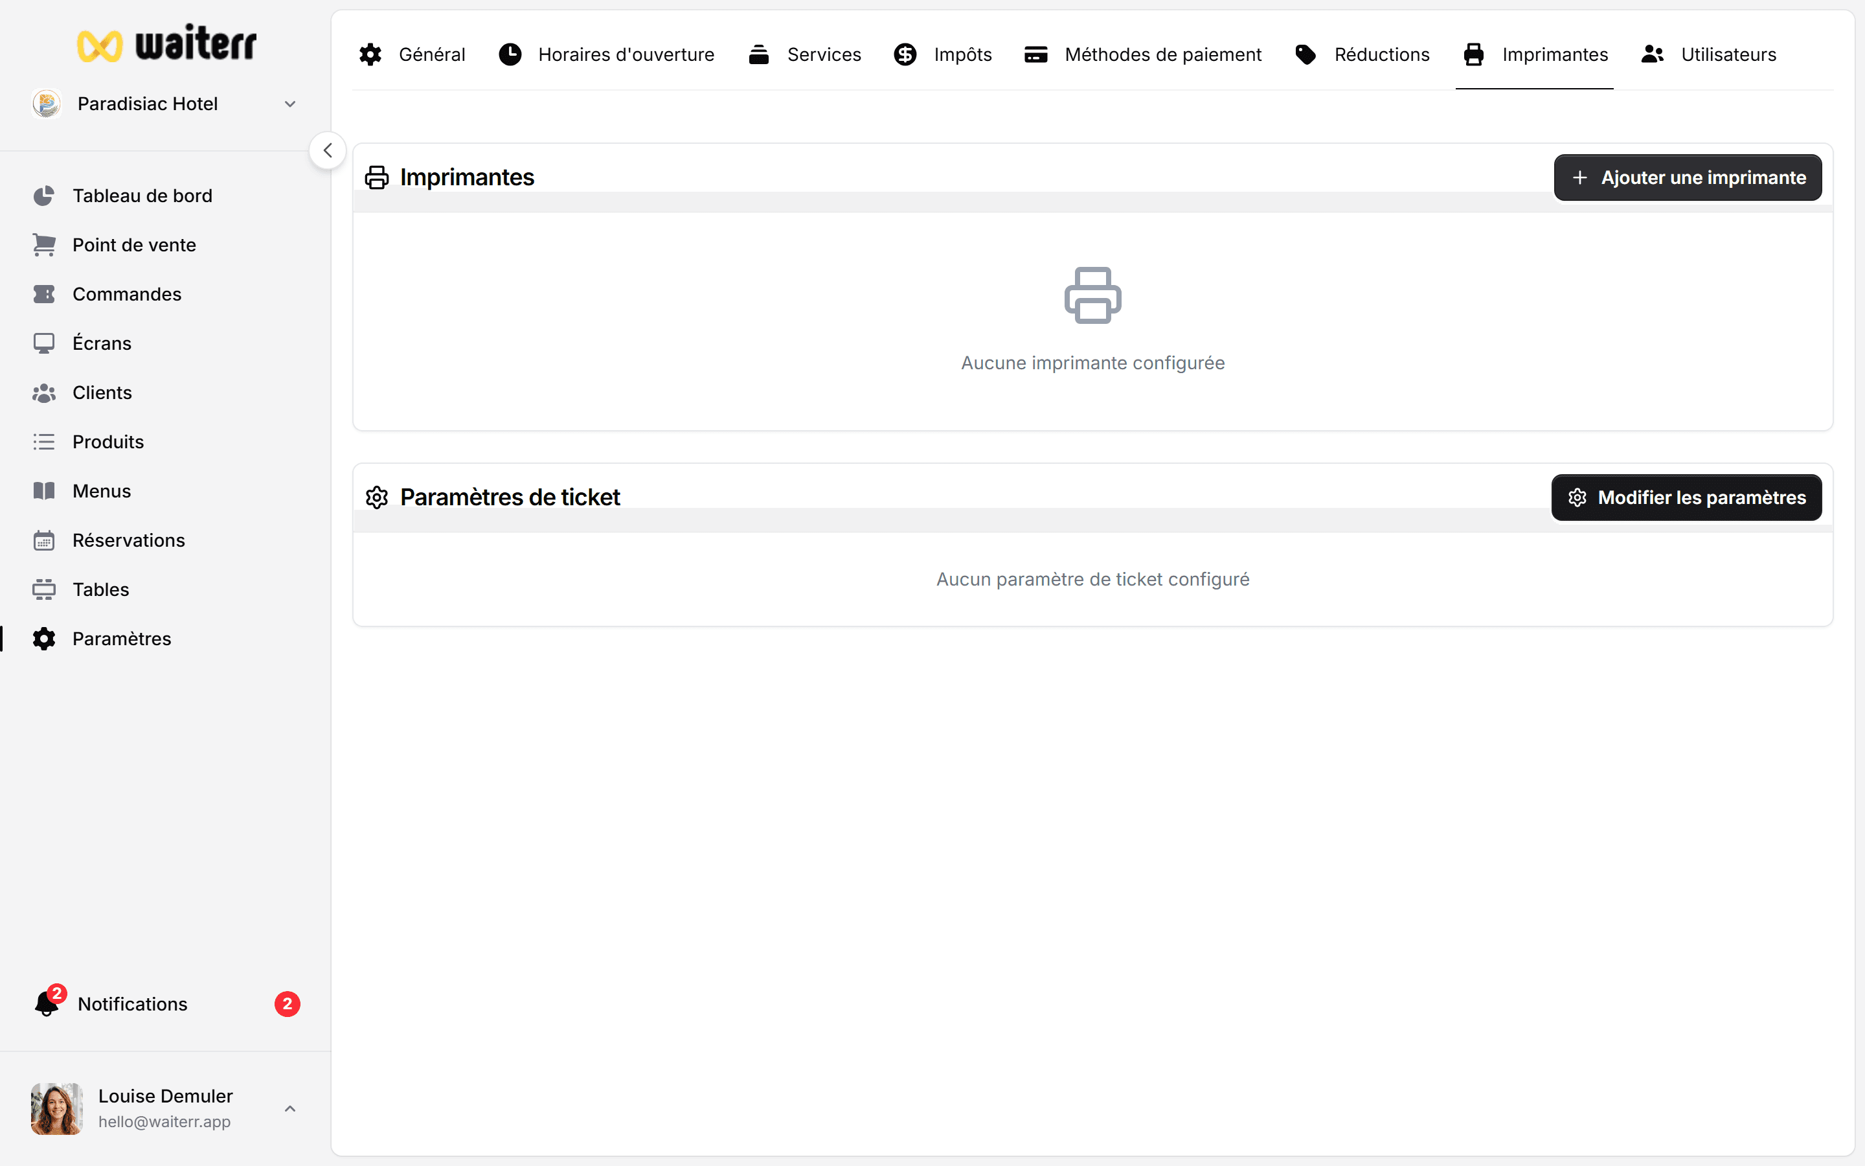Screen dimensions: 1865x1166
Task: Open the Utilisateurs tab
Action: 1710,55
